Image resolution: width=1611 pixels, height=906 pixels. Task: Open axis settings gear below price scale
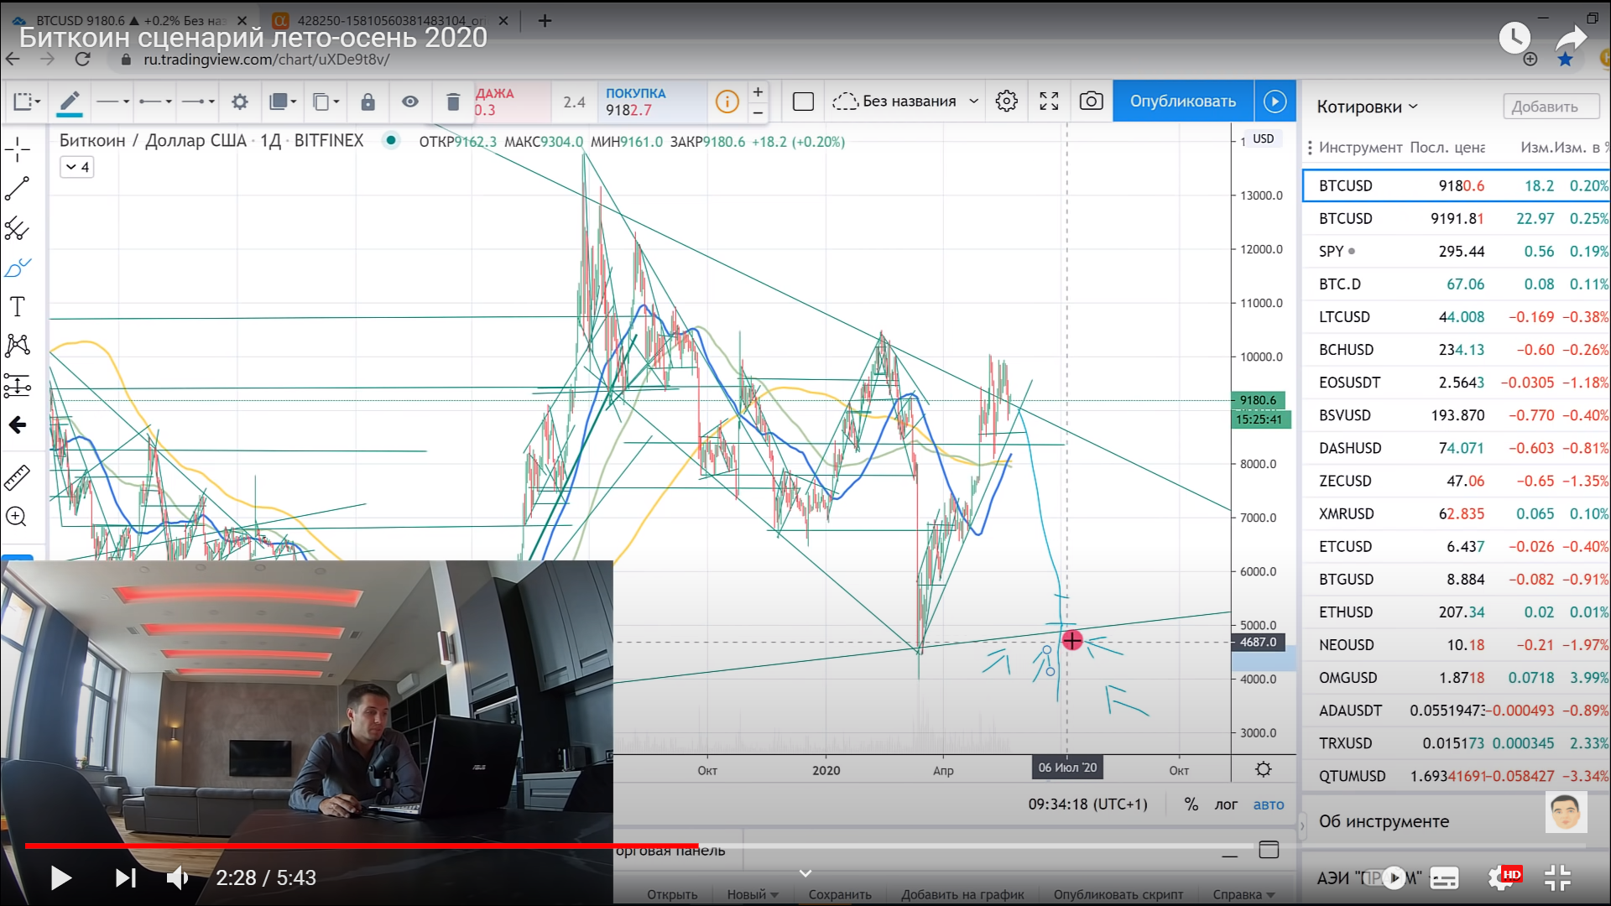(1263, 769)
